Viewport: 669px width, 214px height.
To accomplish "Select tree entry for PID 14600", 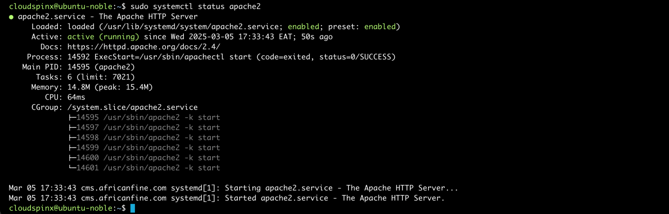I will pos(144,158).
